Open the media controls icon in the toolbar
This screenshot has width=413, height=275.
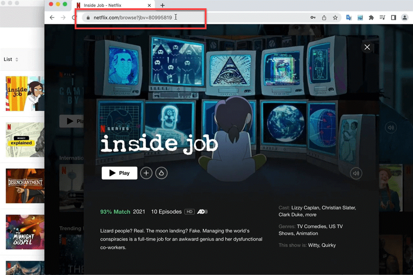click(x=382, y=18)
